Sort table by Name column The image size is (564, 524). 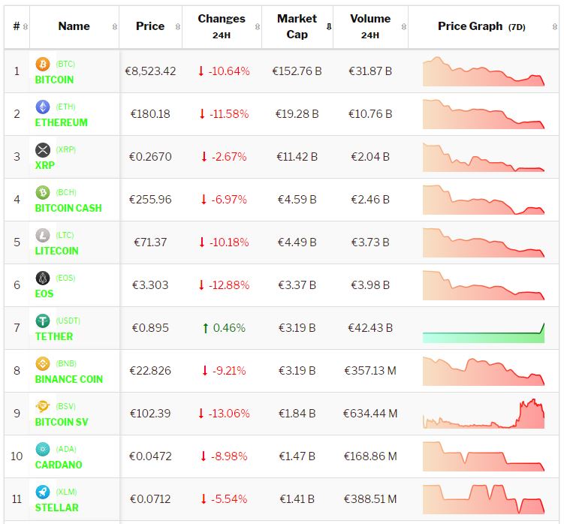[74, 26]
